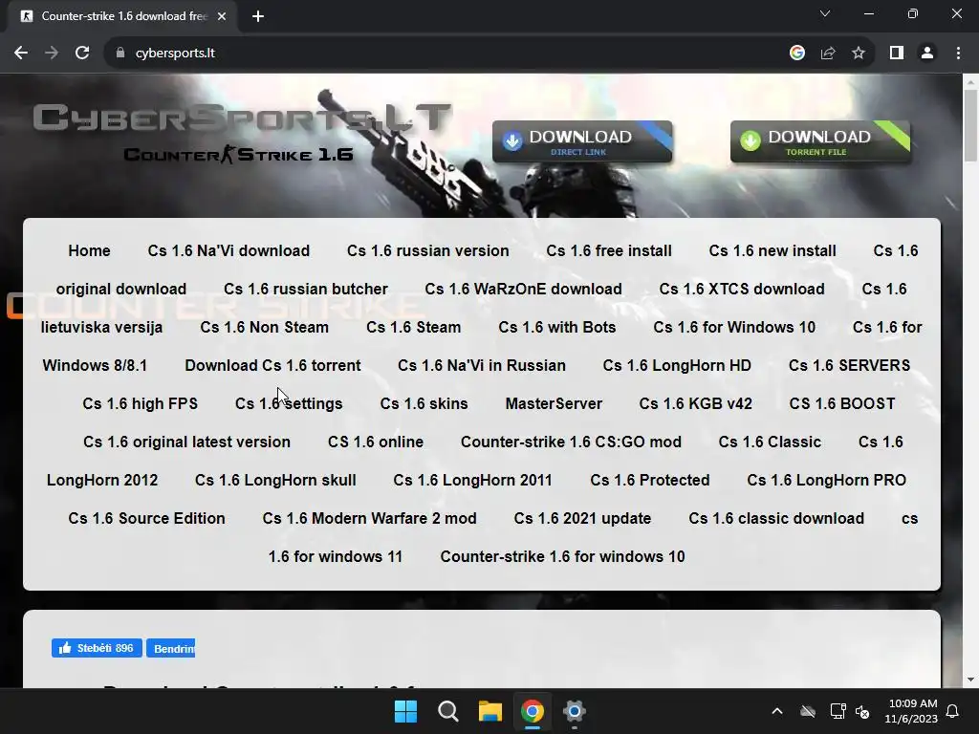Image resolution: width=979 pixels, height=734 pixels.
Task: Open Cs 1.6 XTCS download
Action: [742, 289]
